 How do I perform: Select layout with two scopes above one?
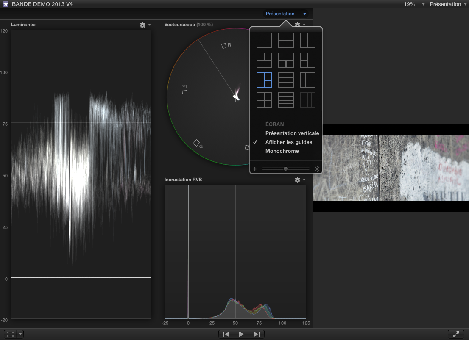pyautogui.click(x=265, y=61)
